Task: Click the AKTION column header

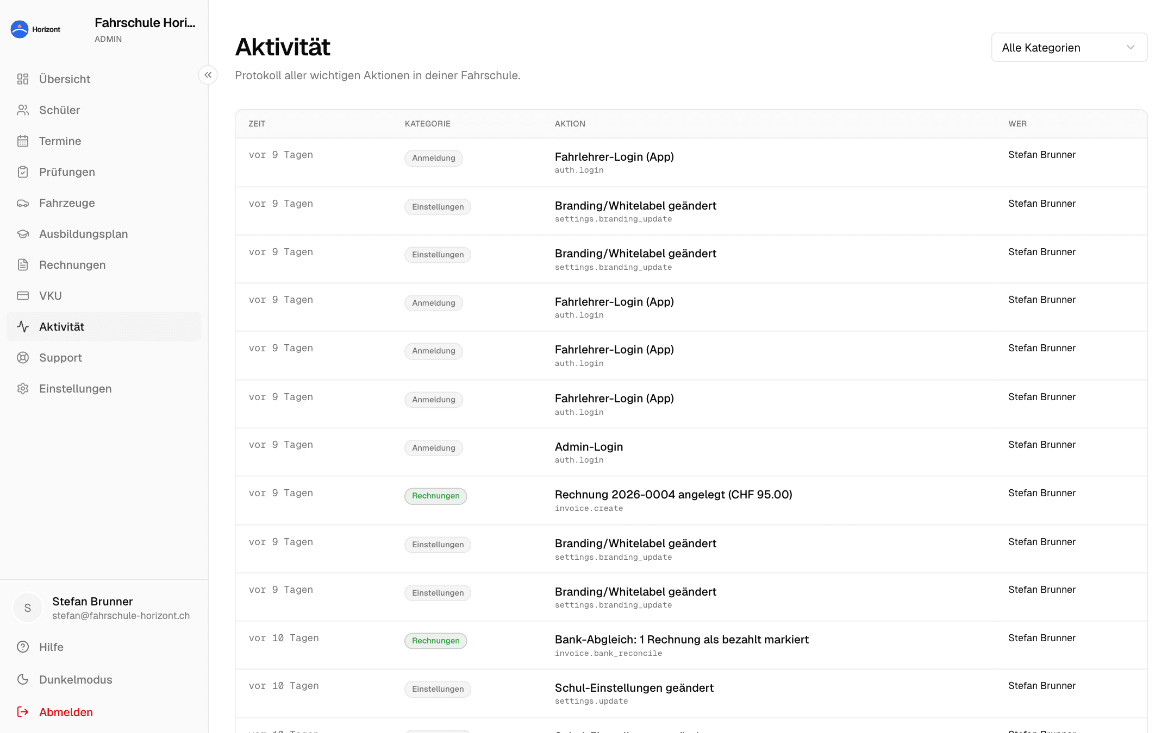Action: coord(570,124)
